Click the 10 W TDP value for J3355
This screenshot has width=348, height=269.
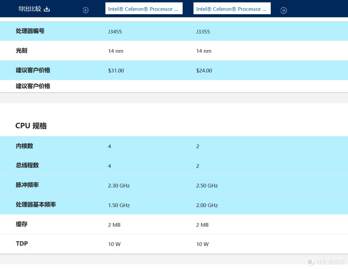(x=202, y=244)
